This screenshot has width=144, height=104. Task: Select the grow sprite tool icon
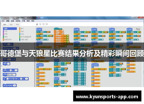click(x=43, y=24)
